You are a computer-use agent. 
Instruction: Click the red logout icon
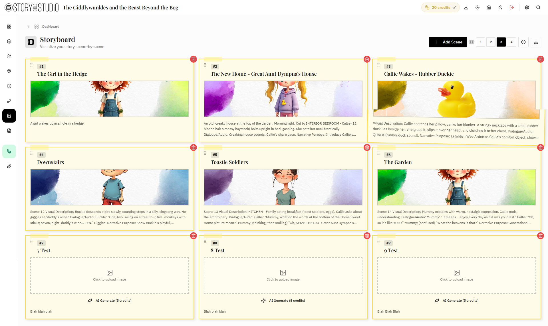pyautogui.click(x=512, y=7)
